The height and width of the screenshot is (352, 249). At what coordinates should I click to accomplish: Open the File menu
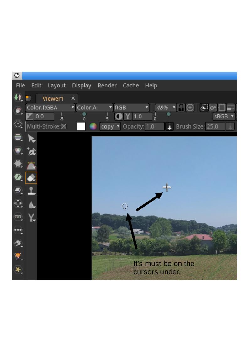coord(20,86)
